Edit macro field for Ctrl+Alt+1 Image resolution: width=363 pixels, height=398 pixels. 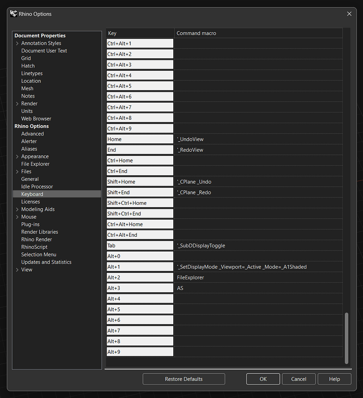point(258,44)
